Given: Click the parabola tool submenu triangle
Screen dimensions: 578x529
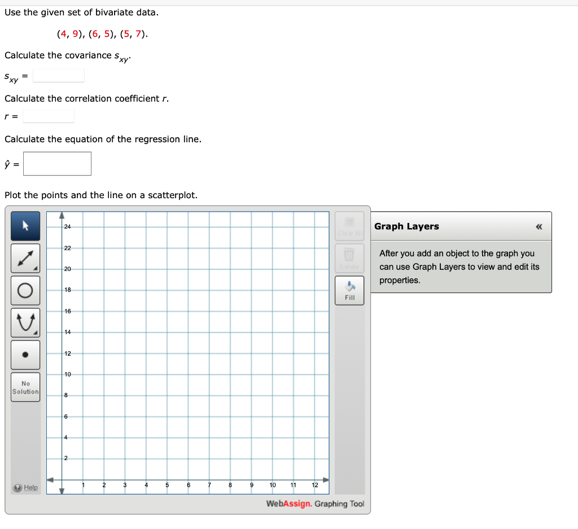Looking at the screenshot, I should (x=36, y=333).
